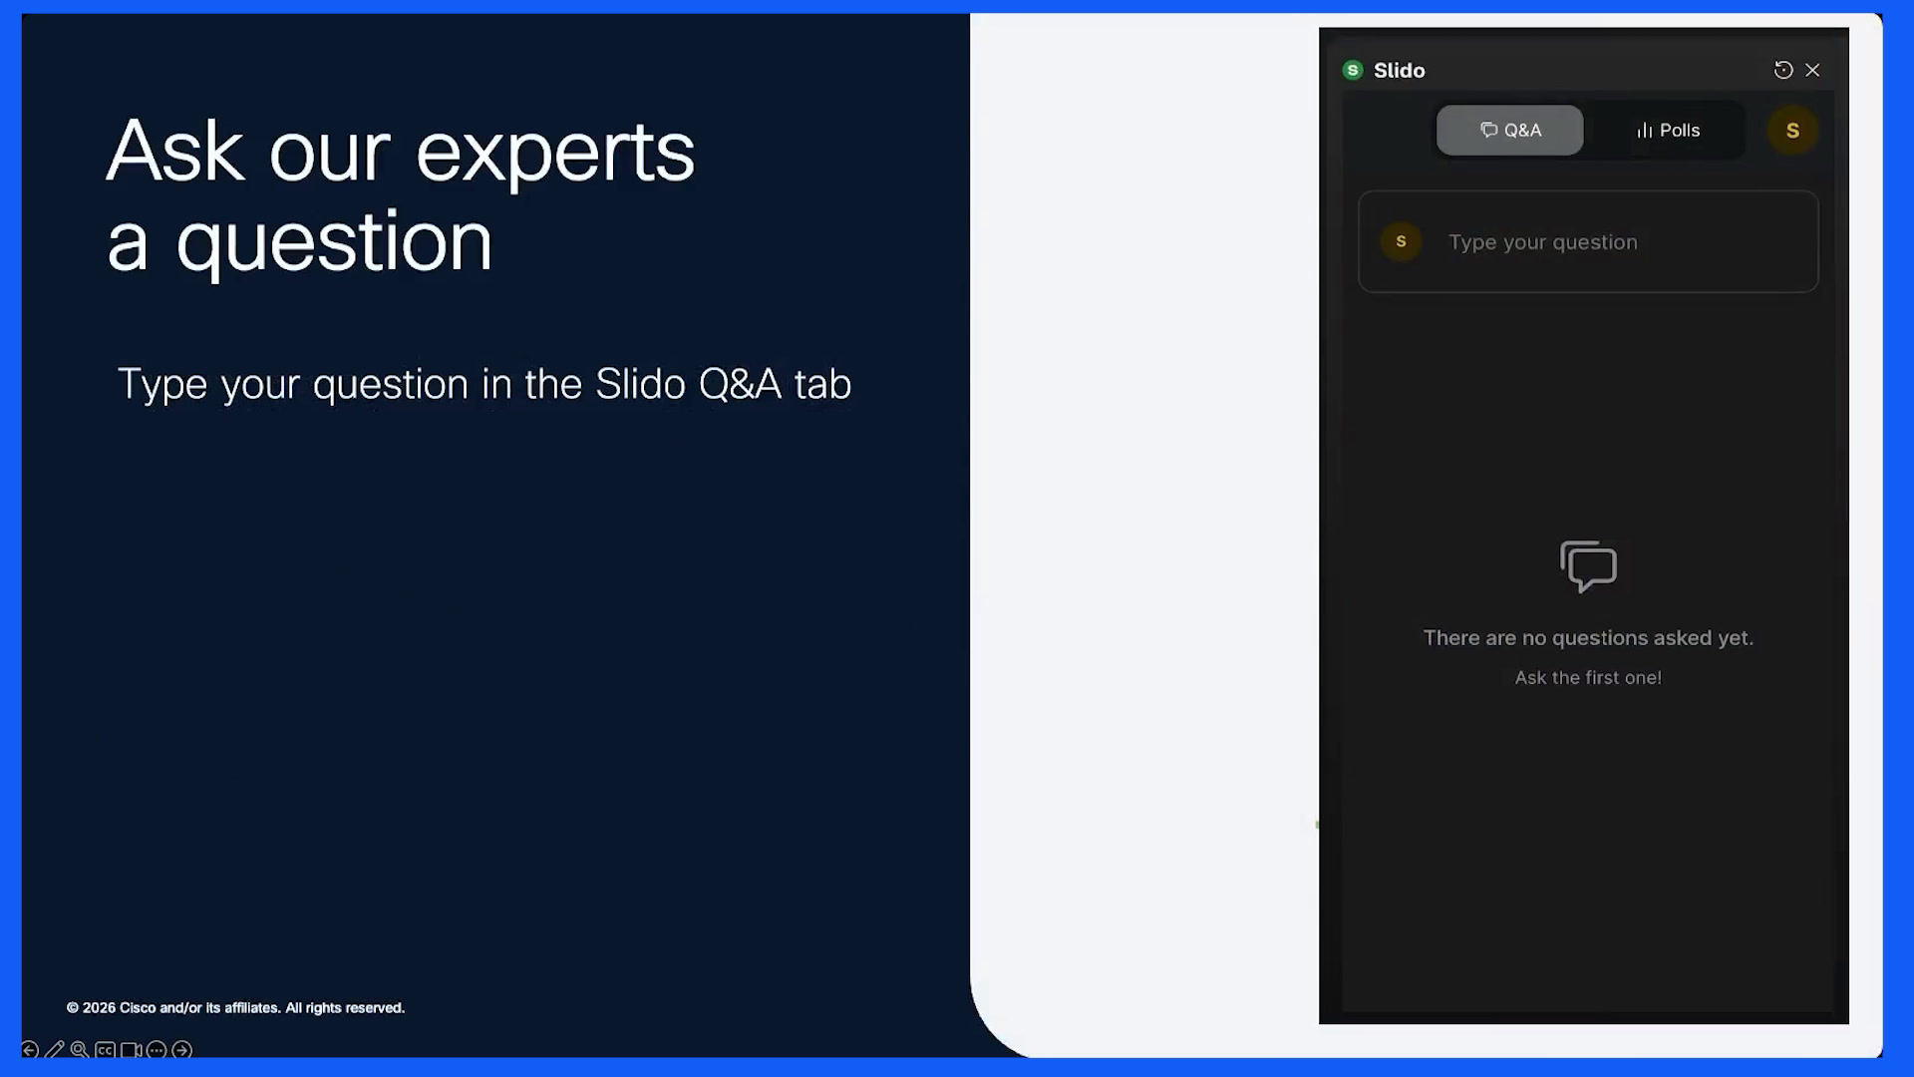
Task: Advance to next slide arrow
Action: (x=182, y=1050)
